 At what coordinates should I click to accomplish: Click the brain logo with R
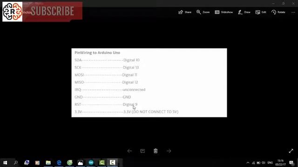coord(13,12)
